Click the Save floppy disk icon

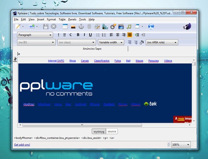pos(46,26)
